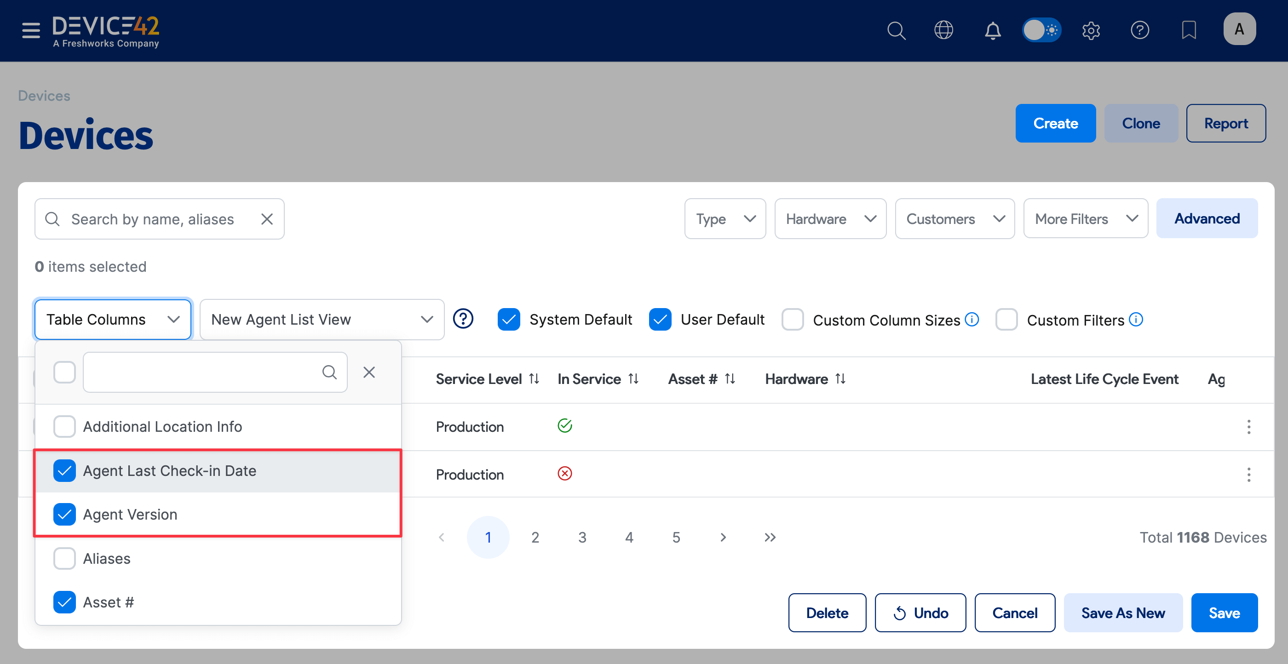Toggle the light/dark theme switch
The height and width of the screenshot is (664, 1288).
(x=1041, y=30)
